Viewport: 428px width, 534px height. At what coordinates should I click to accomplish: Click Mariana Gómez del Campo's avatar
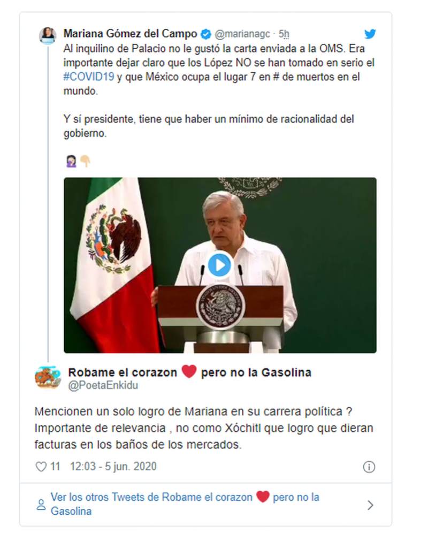(48, 36)
